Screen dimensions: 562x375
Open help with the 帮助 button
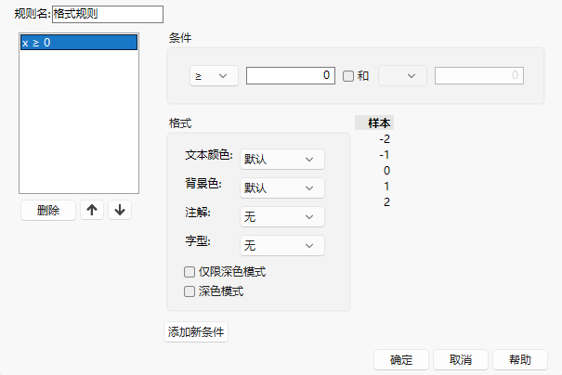(x=520, y=359)
